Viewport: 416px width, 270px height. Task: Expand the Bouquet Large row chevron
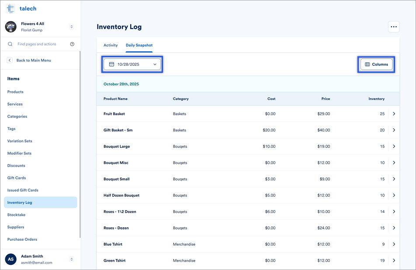pyautogui.click(x=394, y=147)
